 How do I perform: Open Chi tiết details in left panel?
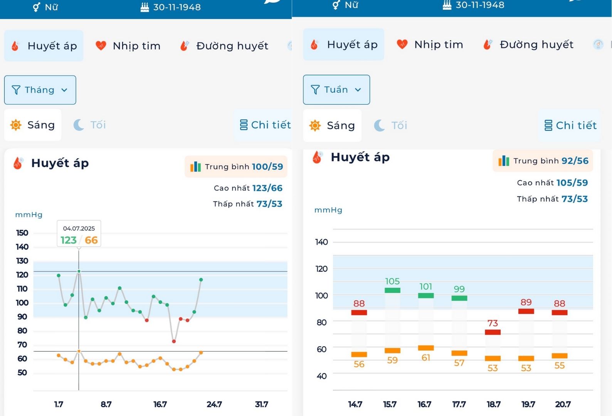click(x=265, y=125)
